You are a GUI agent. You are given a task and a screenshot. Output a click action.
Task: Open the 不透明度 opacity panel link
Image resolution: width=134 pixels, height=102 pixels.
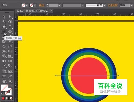pyautogui.click(x=113, y=5)
